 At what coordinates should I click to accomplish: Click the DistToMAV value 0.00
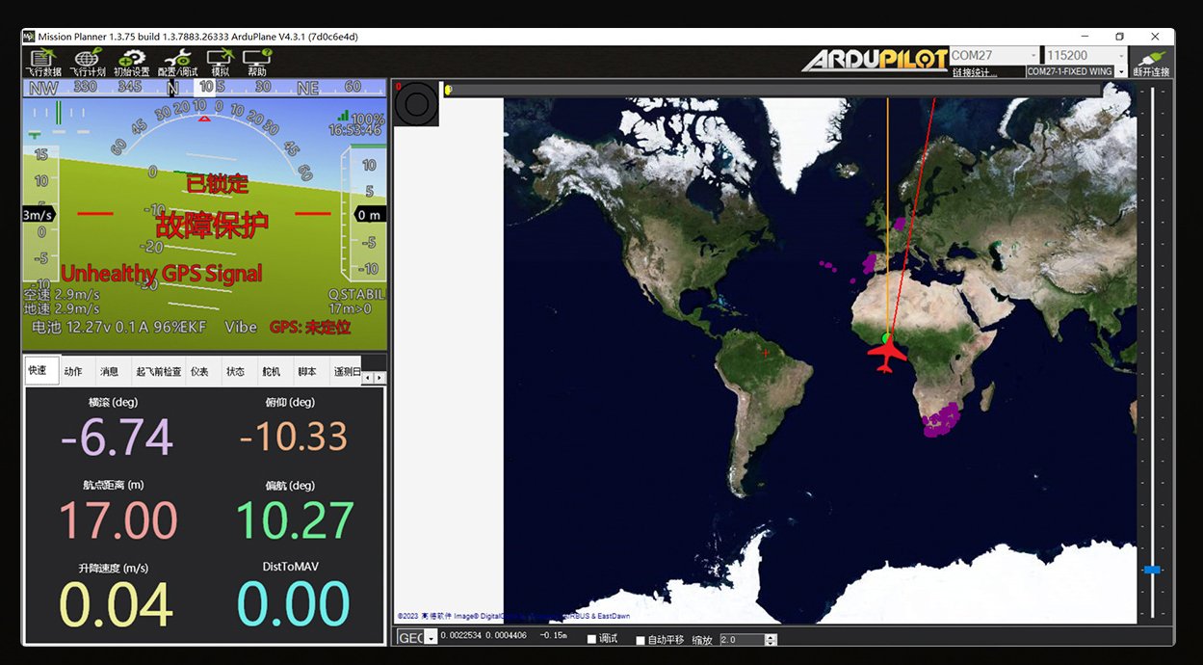[x=294, y=604]
